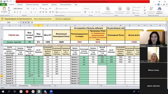Click the Undo arrow icon

(7, 1)
